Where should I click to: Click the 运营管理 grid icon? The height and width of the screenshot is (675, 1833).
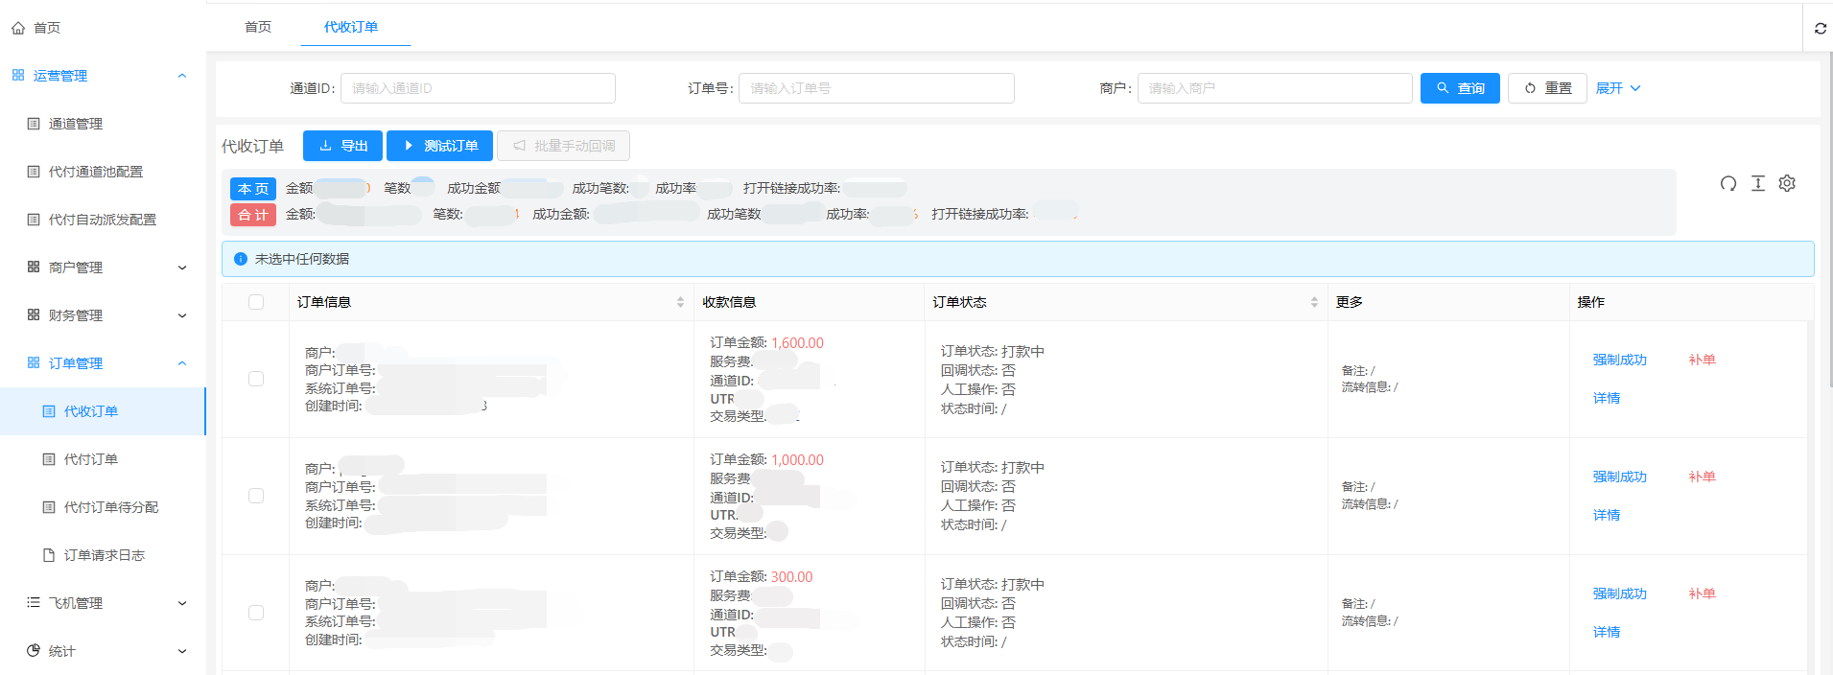[18, 75]
